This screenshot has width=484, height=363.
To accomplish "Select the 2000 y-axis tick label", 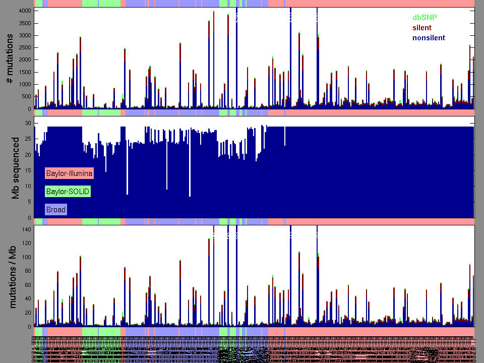I will [24, 60].
